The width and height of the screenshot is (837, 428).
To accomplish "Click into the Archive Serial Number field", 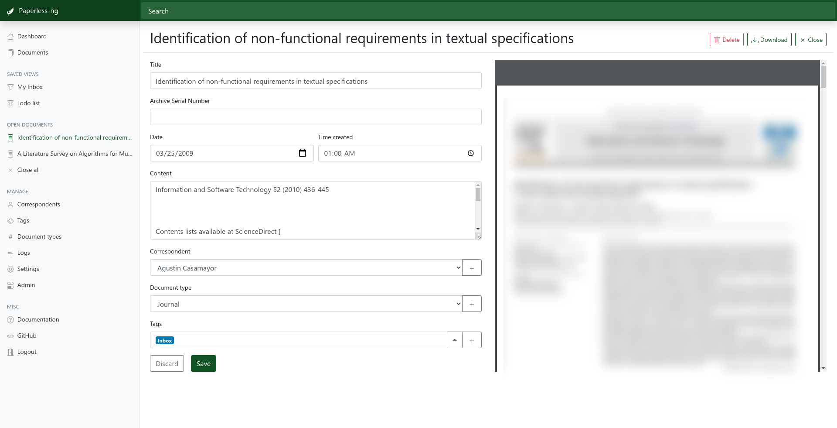I will pyautogui.click(x=316, y=117).
